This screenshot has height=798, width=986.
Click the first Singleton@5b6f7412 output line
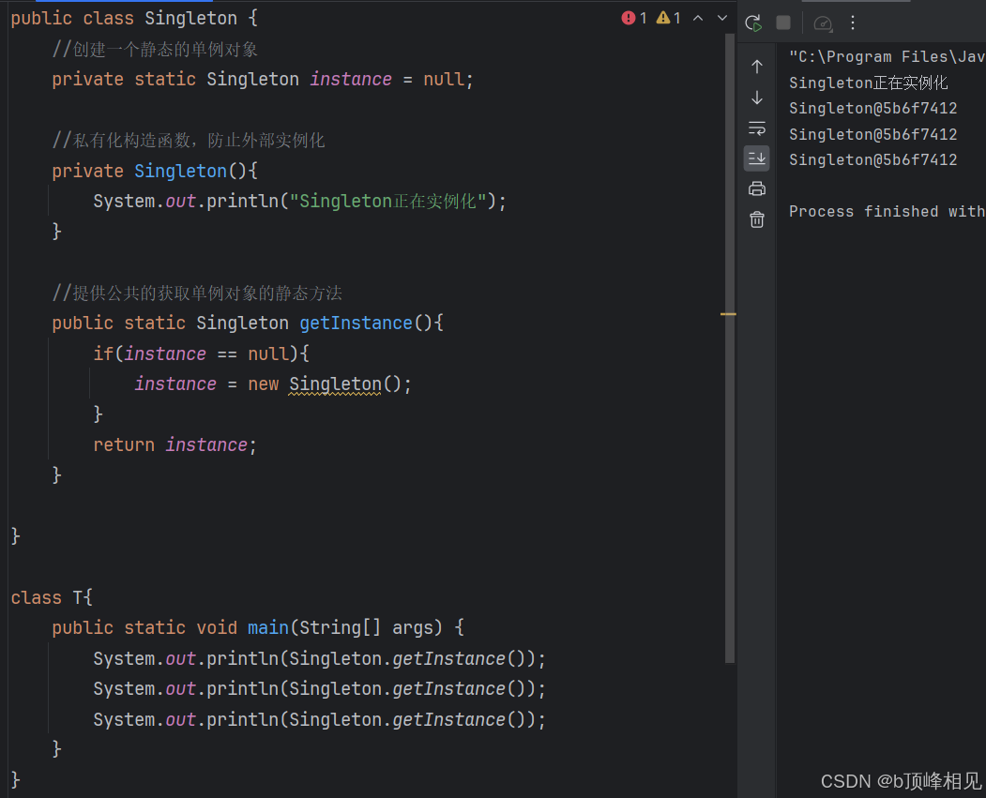tap(872, 109)
